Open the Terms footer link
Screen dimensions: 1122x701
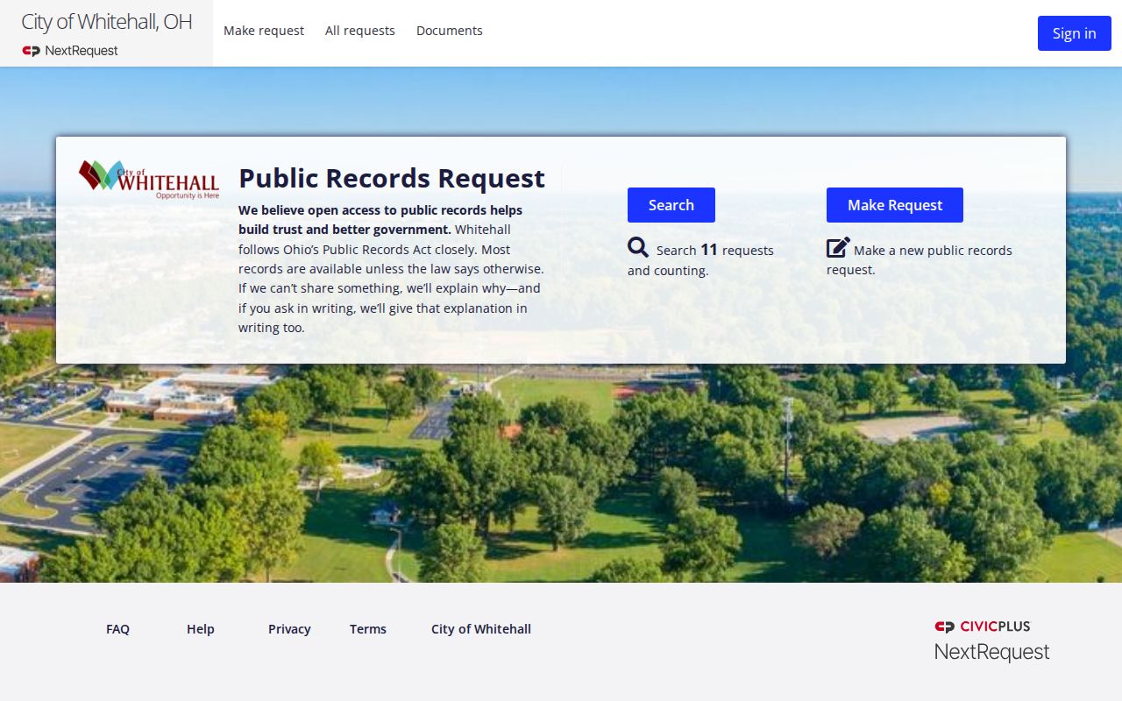click(x=368, y=629)
